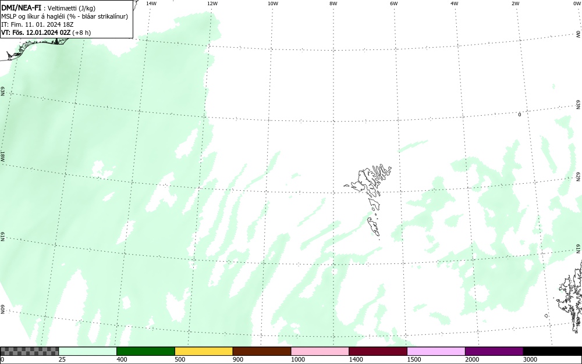Click the 14W longitude label
582x364 pixels.
pos(151,3)
